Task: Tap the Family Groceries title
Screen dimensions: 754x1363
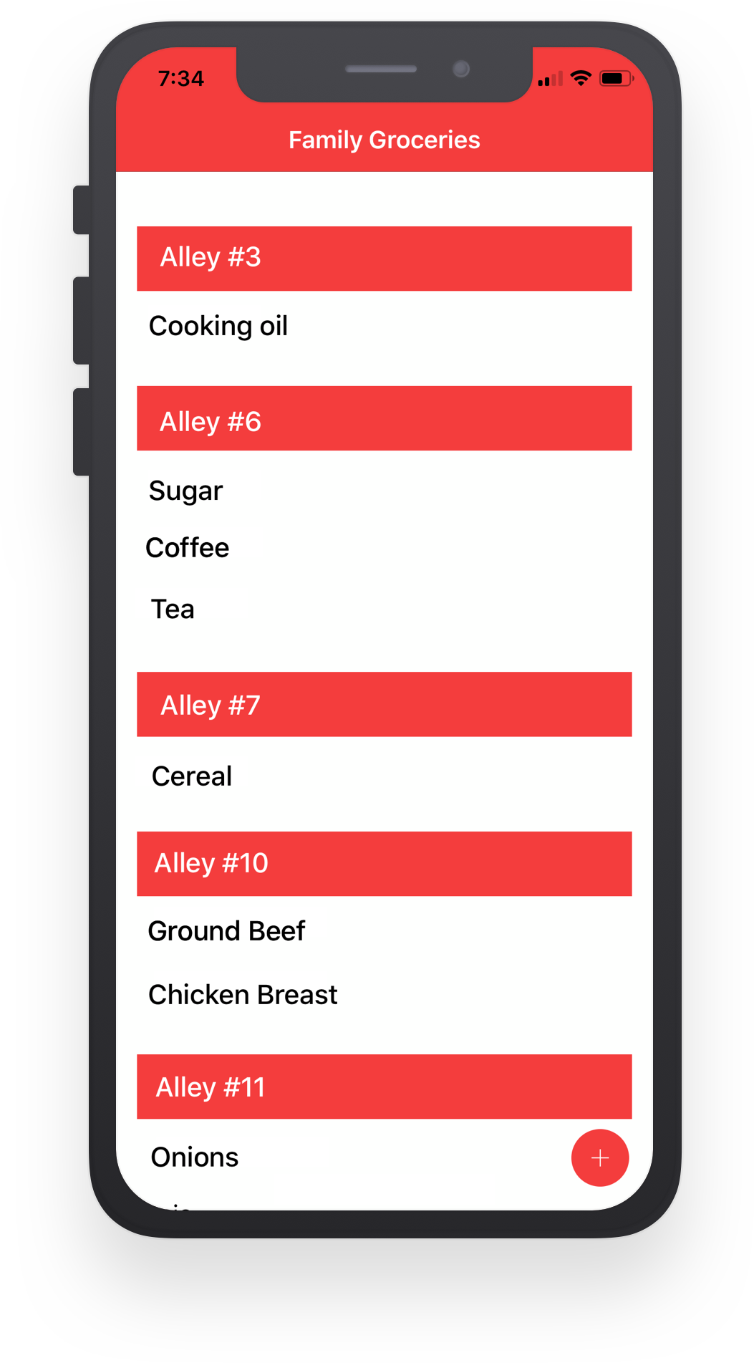Action: pyautogui.click(x=384, y=140)
